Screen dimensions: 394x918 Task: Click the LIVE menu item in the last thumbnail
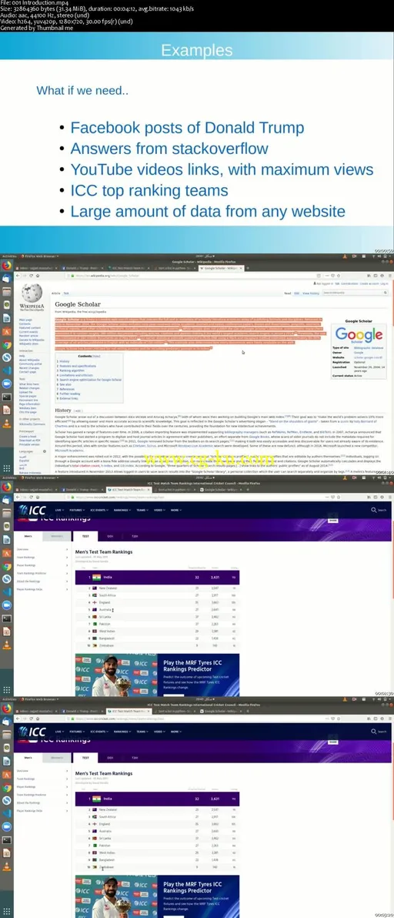(59, 732)
